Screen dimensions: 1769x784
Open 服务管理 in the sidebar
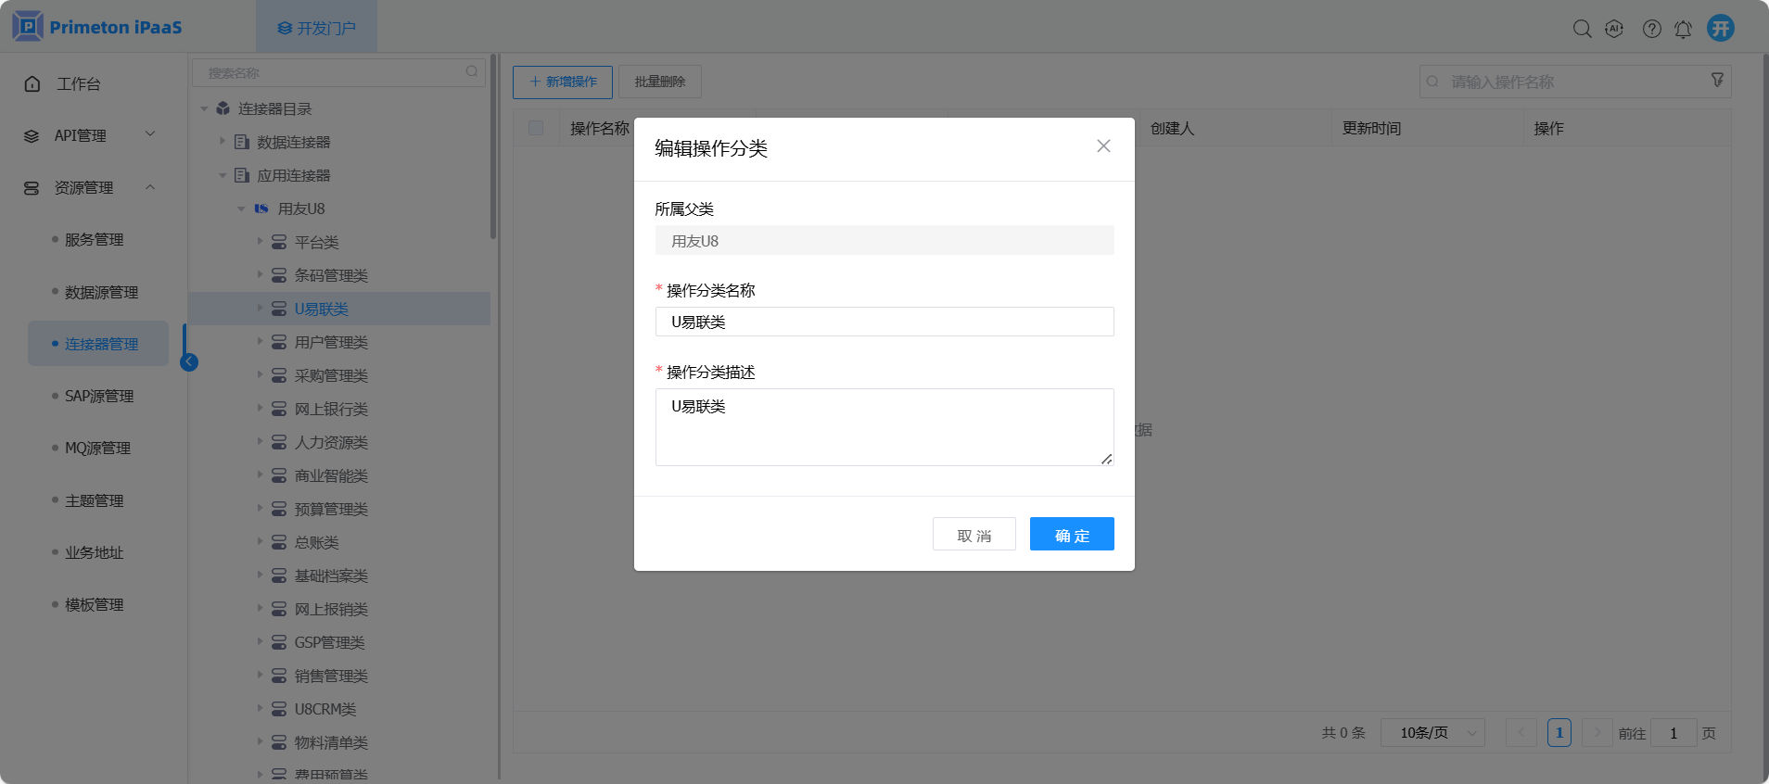click(94, 240)
